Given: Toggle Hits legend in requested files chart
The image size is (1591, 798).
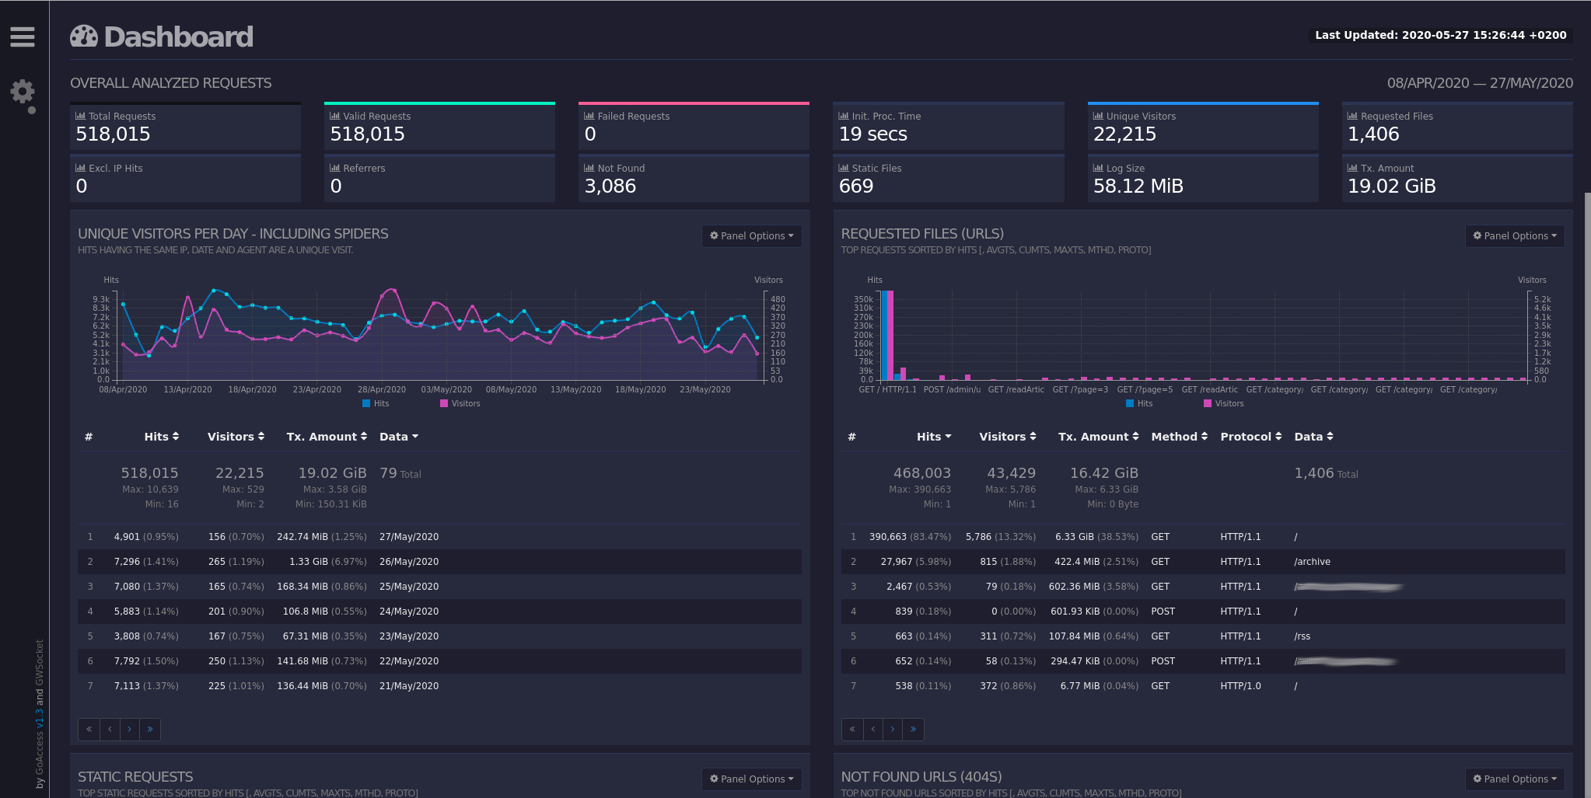Looking at the screenshot, I should (1139, 403).
